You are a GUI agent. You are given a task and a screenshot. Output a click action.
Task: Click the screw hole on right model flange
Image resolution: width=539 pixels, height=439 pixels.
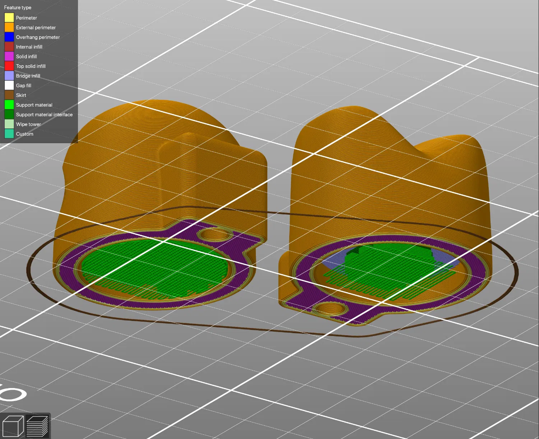(x=330, y=308)
